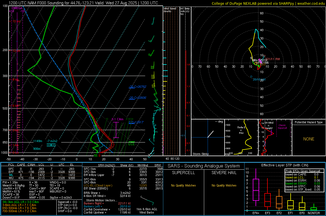Select the Eff Shear (EBWD) row

tap(123, 188)
